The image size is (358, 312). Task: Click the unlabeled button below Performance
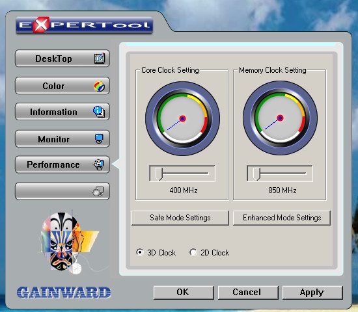pos(62,191)
